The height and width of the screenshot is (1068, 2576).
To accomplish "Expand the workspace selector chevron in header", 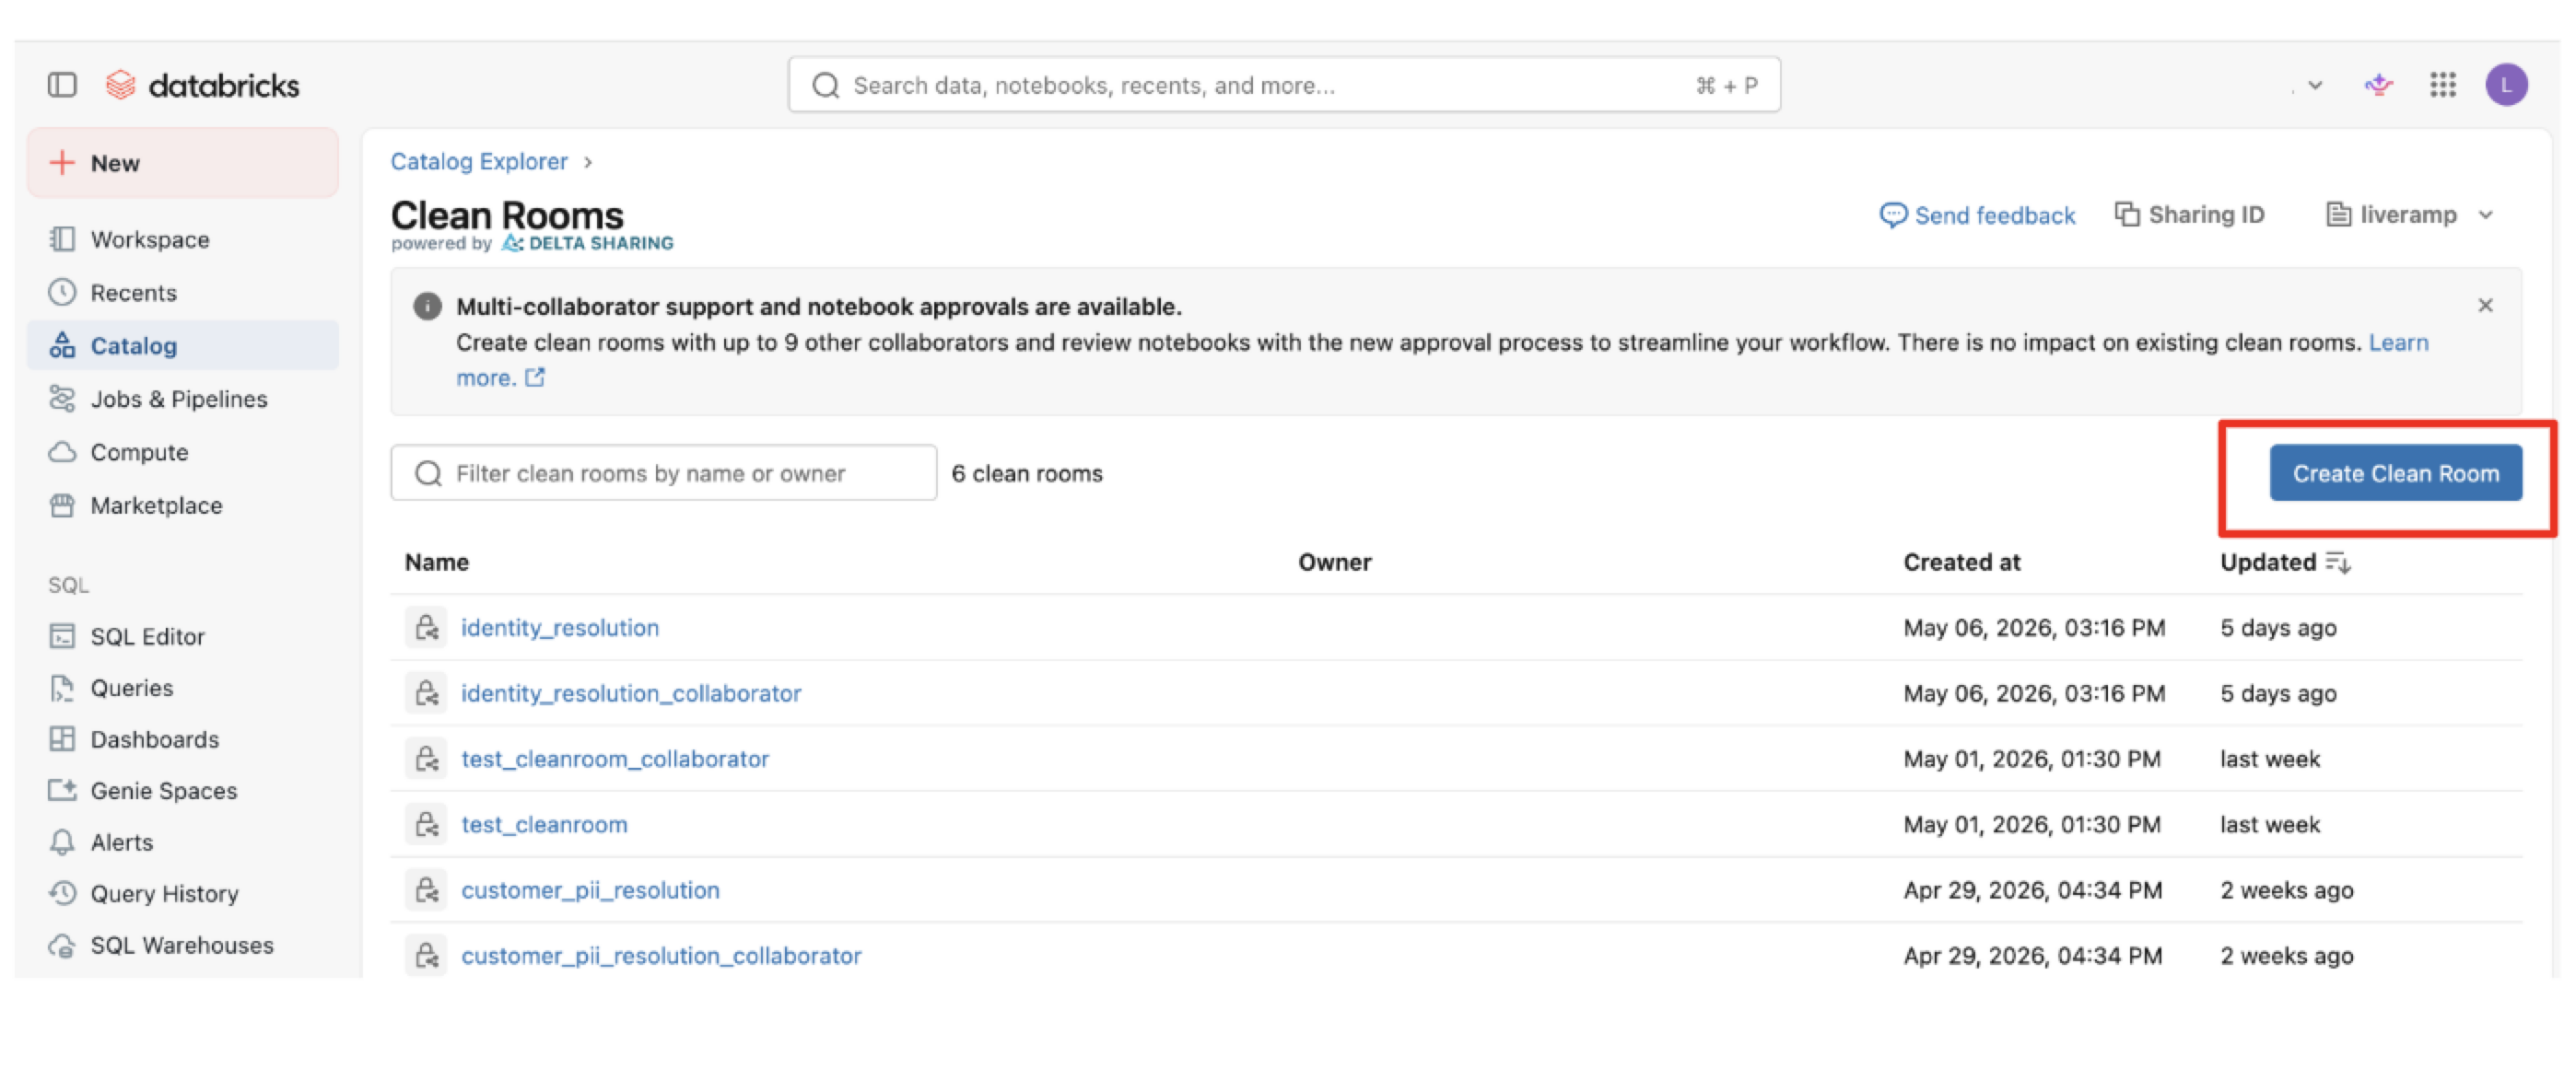I will 2315,86.
